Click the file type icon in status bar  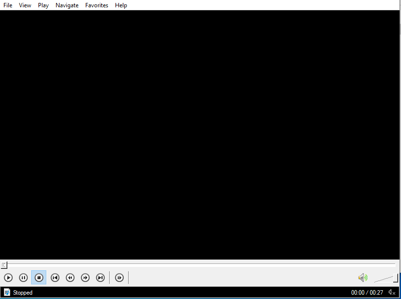coord(7,292)
